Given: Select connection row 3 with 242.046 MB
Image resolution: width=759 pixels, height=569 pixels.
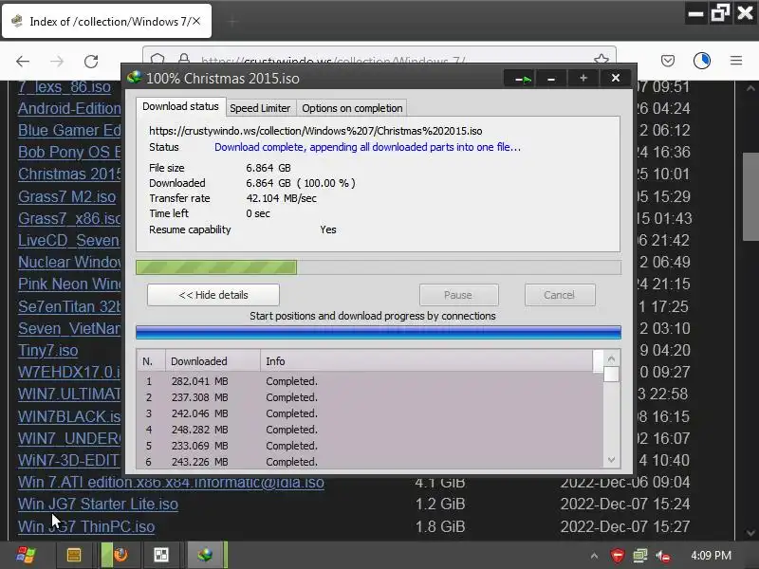Looking at the screenshot, I should click(x=370, y=413).
